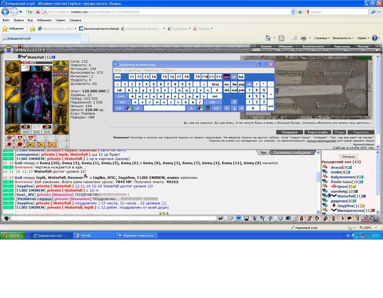This screenshot has height=298, width=383.
Task: Open recent pages dropdown next to Forward button
Action: click(x=21, y=12)
